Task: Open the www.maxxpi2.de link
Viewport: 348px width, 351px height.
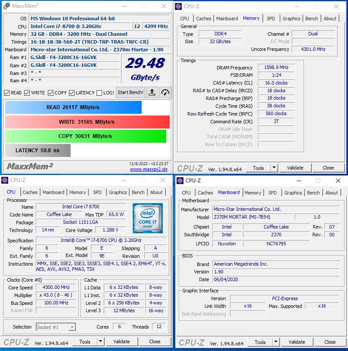Action: (149, 169)
